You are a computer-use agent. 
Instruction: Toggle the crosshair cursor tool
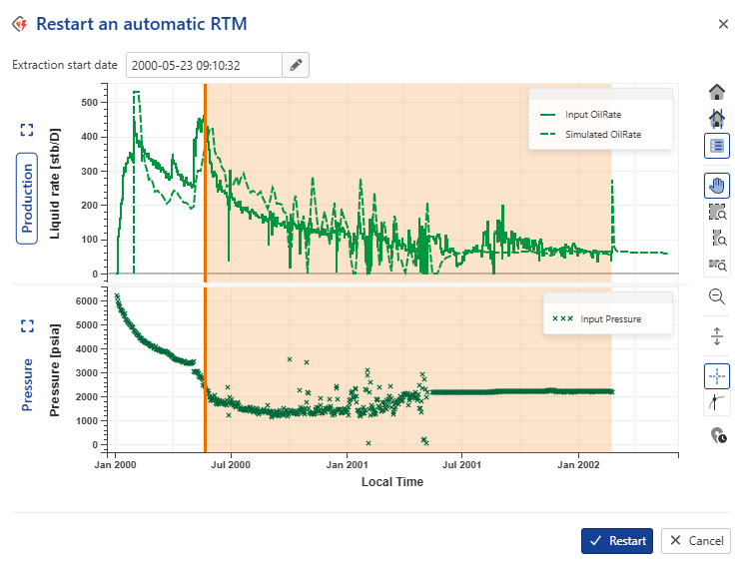(x=717, y=376)
